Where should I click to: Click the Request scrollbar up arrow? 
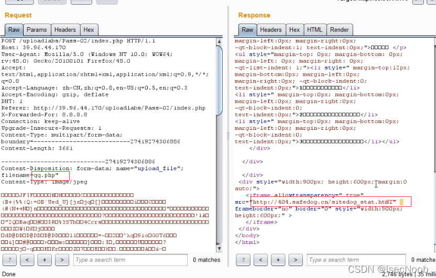220,41
